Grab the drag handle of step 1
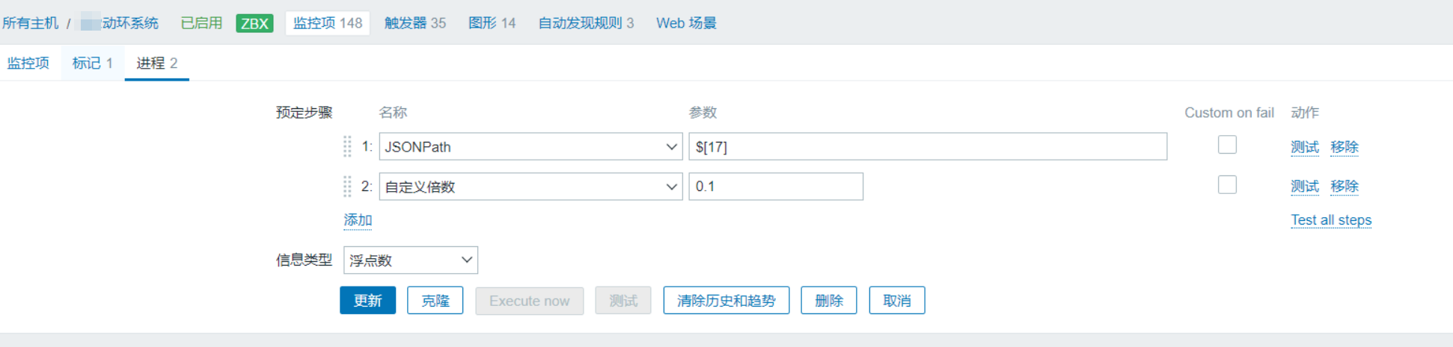Image resolution: width=1453 pixels, height=347 pixels. tap(347, 146)
